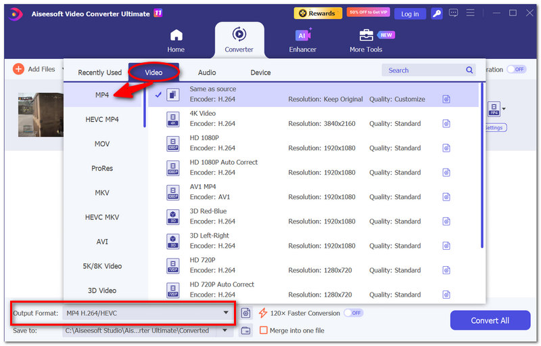Select the Video format tab
Image resolution: width=541 pixels, height=346 pixels.
tap(154, 72)
